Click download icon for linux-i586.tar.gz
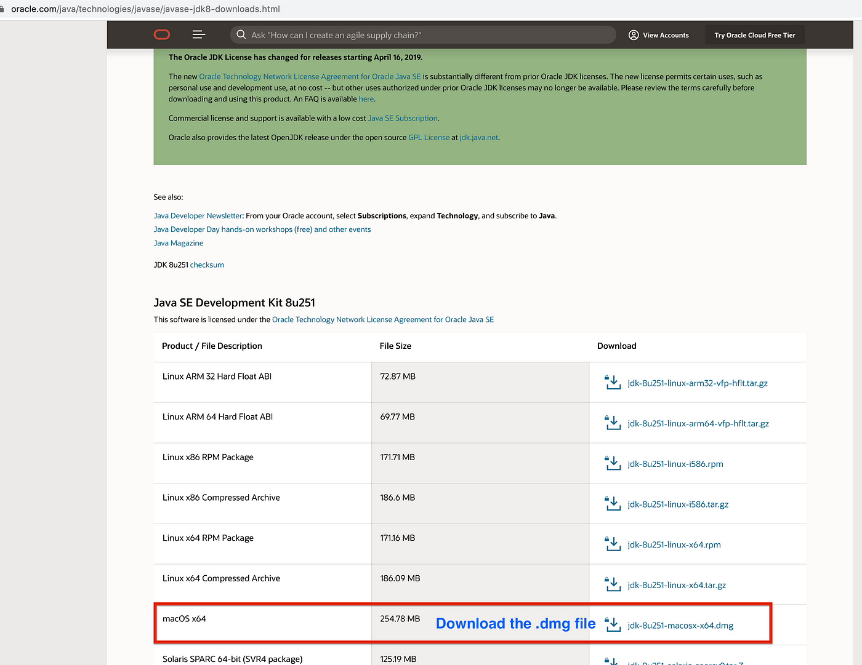 (613, 504)
